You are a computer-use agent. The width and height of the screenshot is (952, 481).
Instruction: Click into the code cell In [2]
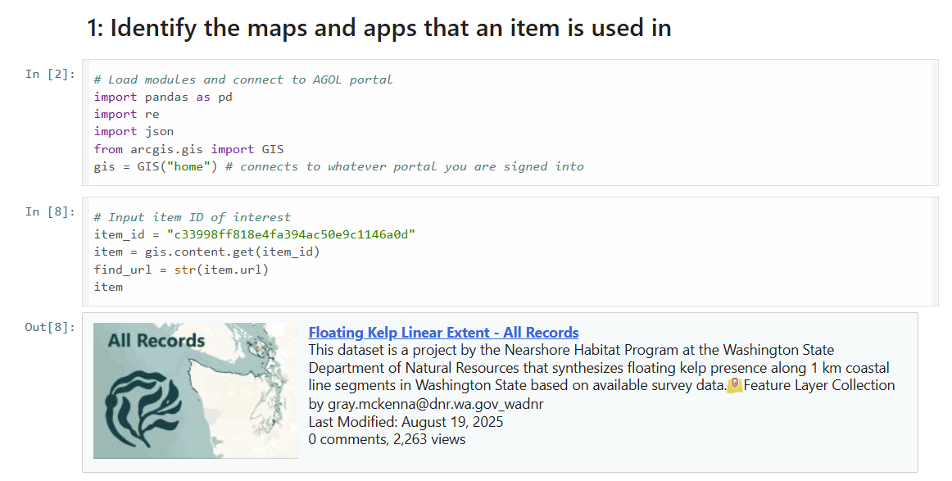coord(510,123)
